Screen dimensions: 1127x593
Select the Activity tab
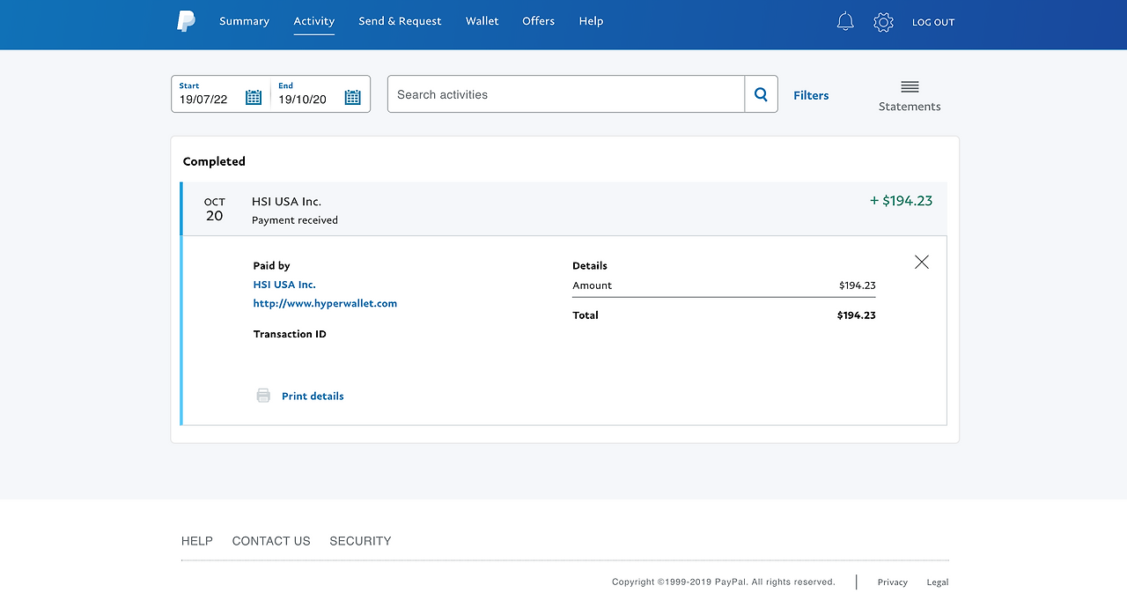(x=314, y=21)
